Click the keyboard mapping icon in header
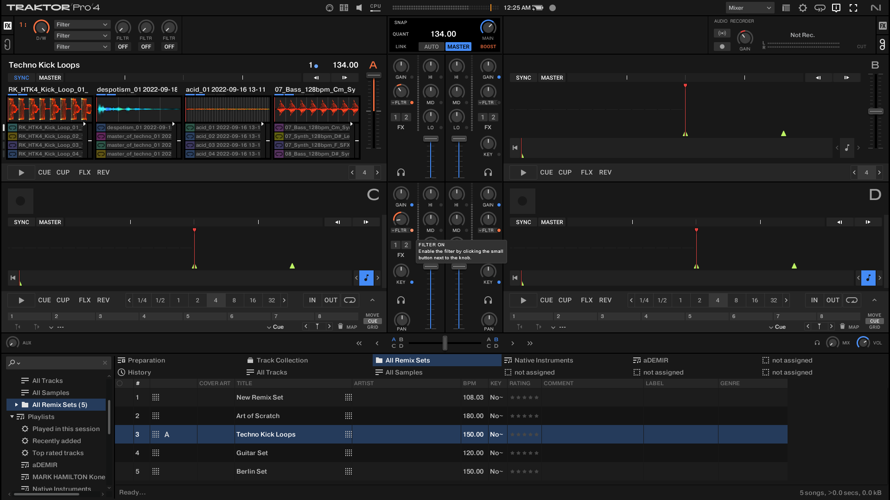The width and height of the screenshot is (890, 500). tap(343, 8)
